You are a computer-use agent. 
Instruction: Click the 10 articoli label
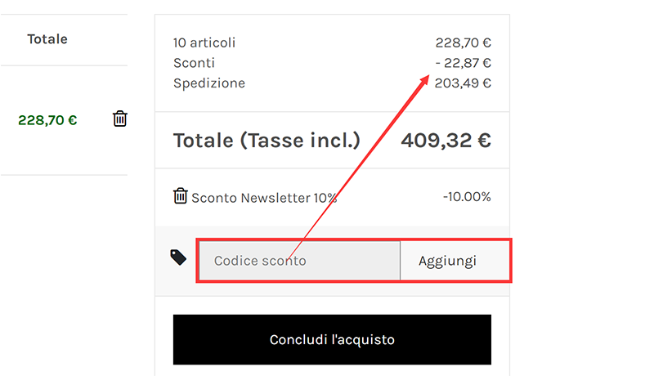click(x=204, y=43)
